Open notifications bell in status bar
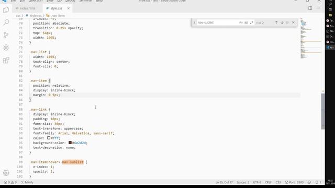 (x=318, y=182)
